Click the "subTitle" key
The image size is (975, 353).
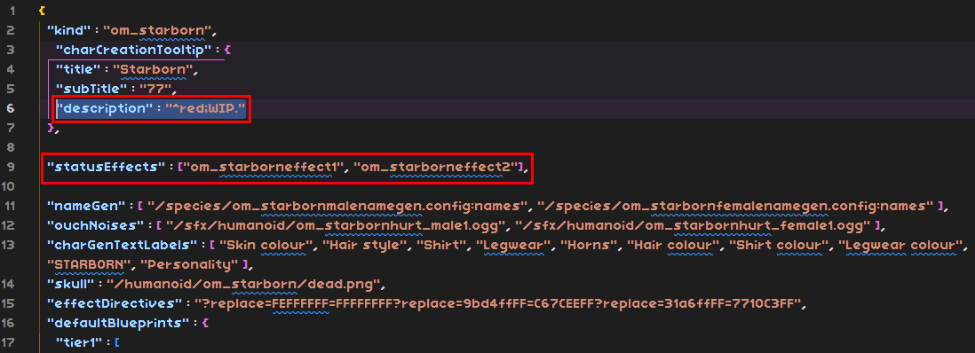tap(91, 89)
